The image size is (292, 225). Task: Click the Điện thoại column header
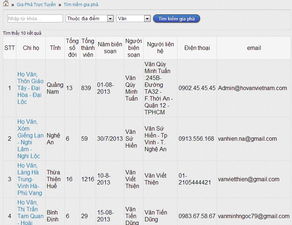(197, 48)
